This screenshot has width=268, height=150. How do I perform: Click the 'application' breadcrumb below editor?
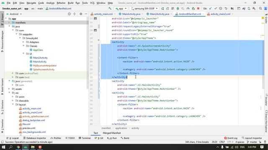(x=121, y=128)
